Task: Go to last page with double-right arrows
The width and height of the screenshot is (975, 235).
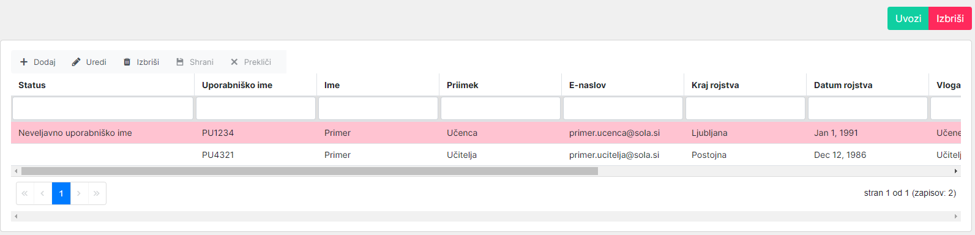Action: (97, 193)
